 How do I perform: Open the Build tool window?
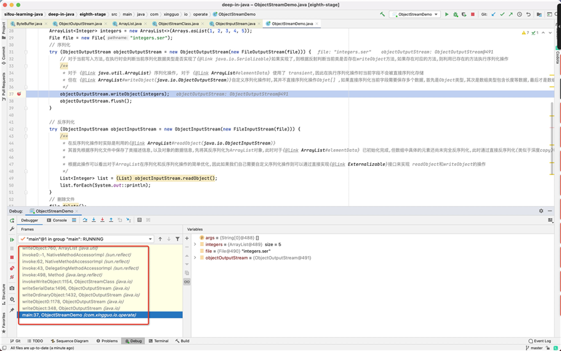tap(182, 341)
